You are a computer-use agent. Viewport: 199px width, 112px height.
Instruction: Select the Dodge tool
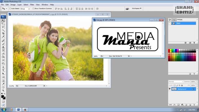tap(3, 63)
